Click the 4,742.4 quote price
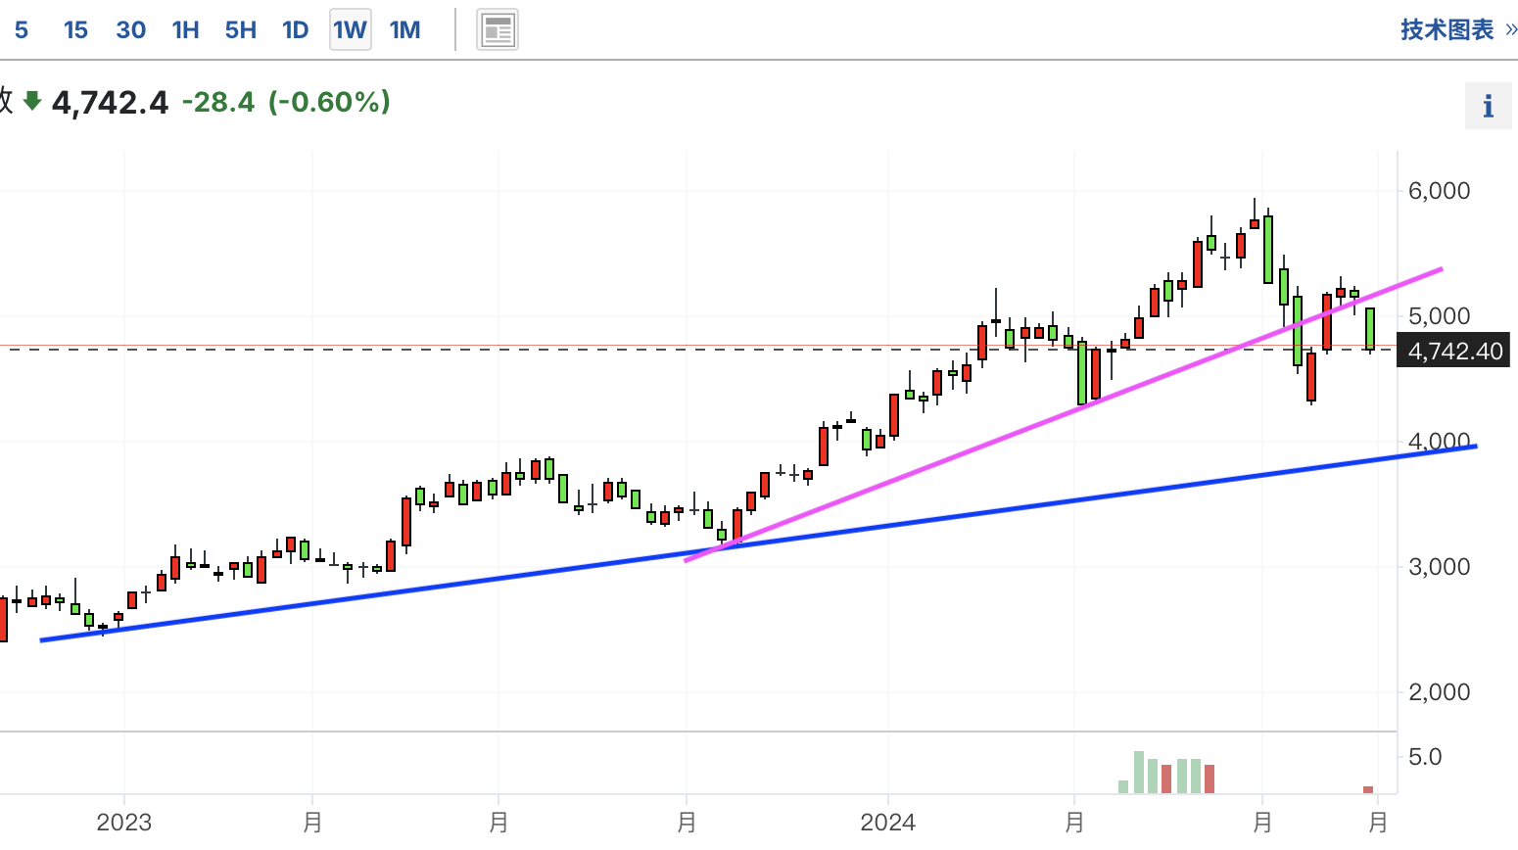Image resolution: width=1518 pixels, height=850 pixels. pos(110,102)
